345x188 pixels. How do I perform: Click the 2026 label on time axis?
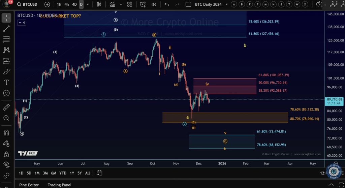click(222, 163)
